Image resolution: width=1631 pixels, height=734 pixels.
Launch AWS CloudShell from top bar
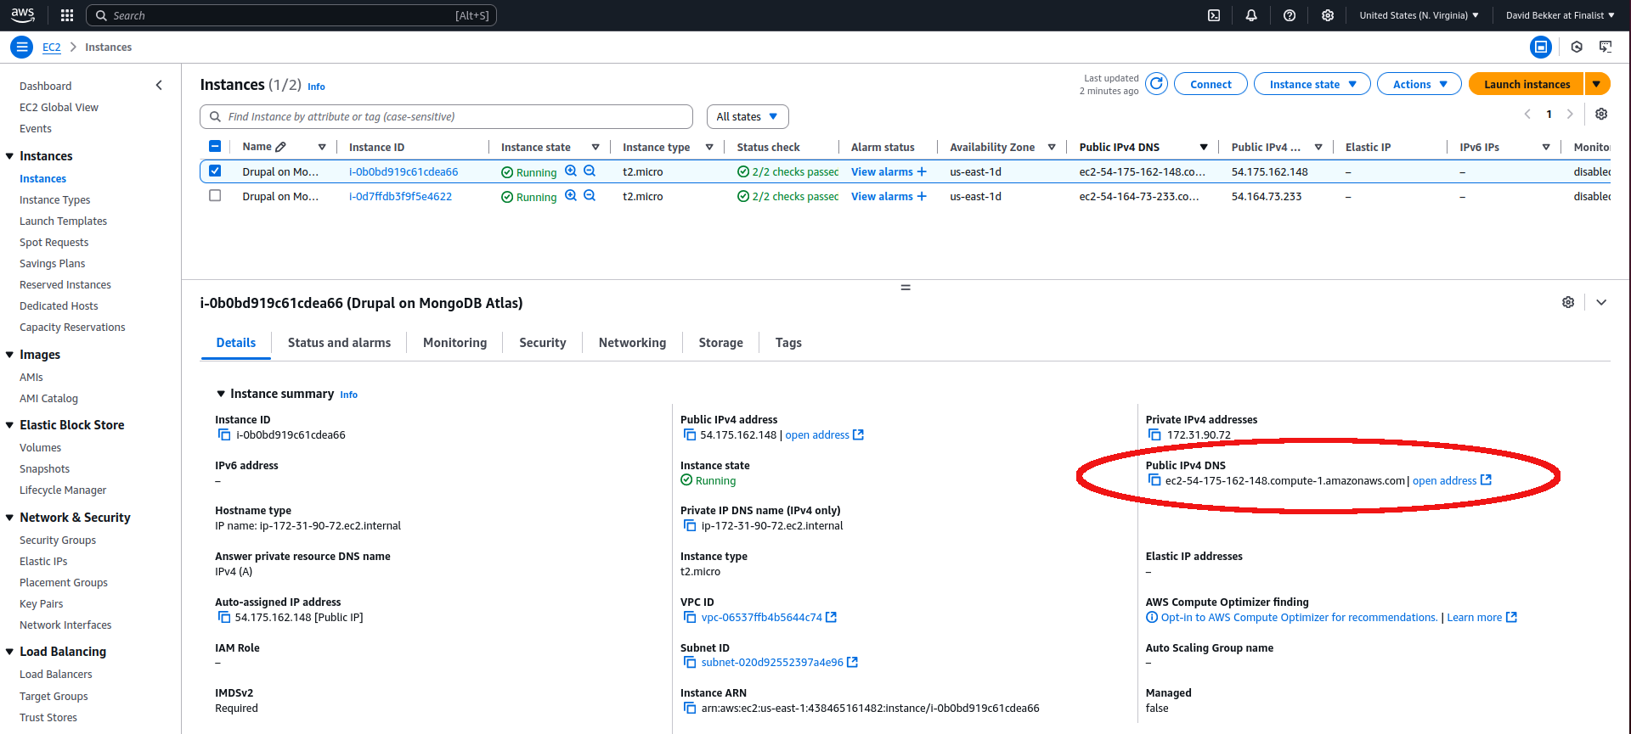pos(1214,15)
